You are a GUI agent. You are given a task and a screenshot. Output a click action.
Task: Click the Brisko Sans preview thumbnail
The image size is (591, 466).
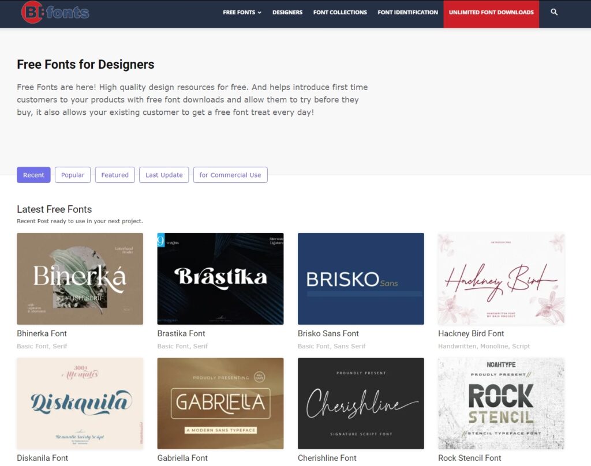(x=361, y=279)
